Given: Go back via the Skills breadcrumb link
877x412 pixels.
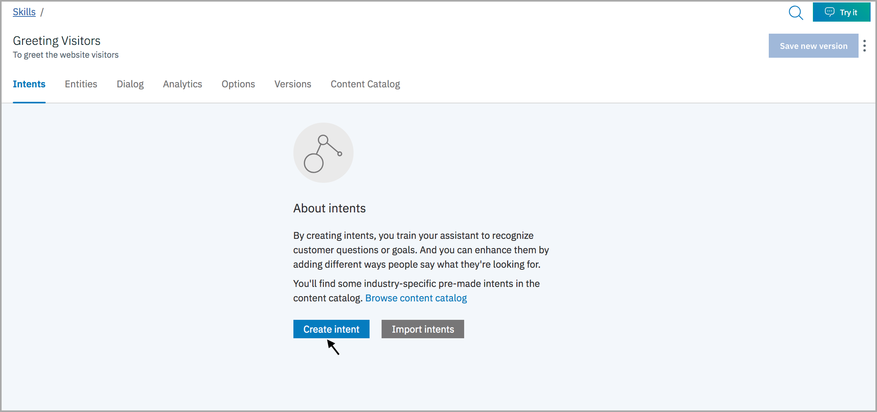Looking at the screenshot, I should 24,12.
